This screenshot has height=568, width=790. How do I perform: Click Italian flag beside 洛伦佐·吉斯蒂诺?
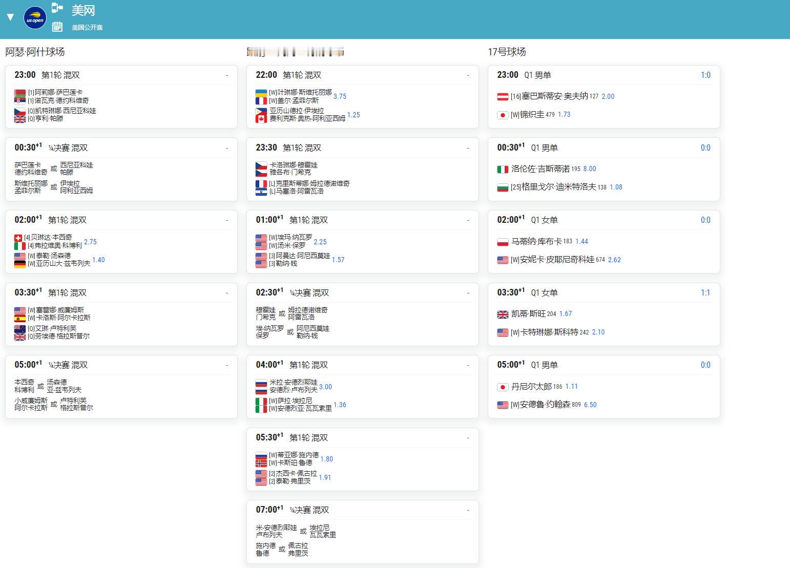[x=503, y=169]
